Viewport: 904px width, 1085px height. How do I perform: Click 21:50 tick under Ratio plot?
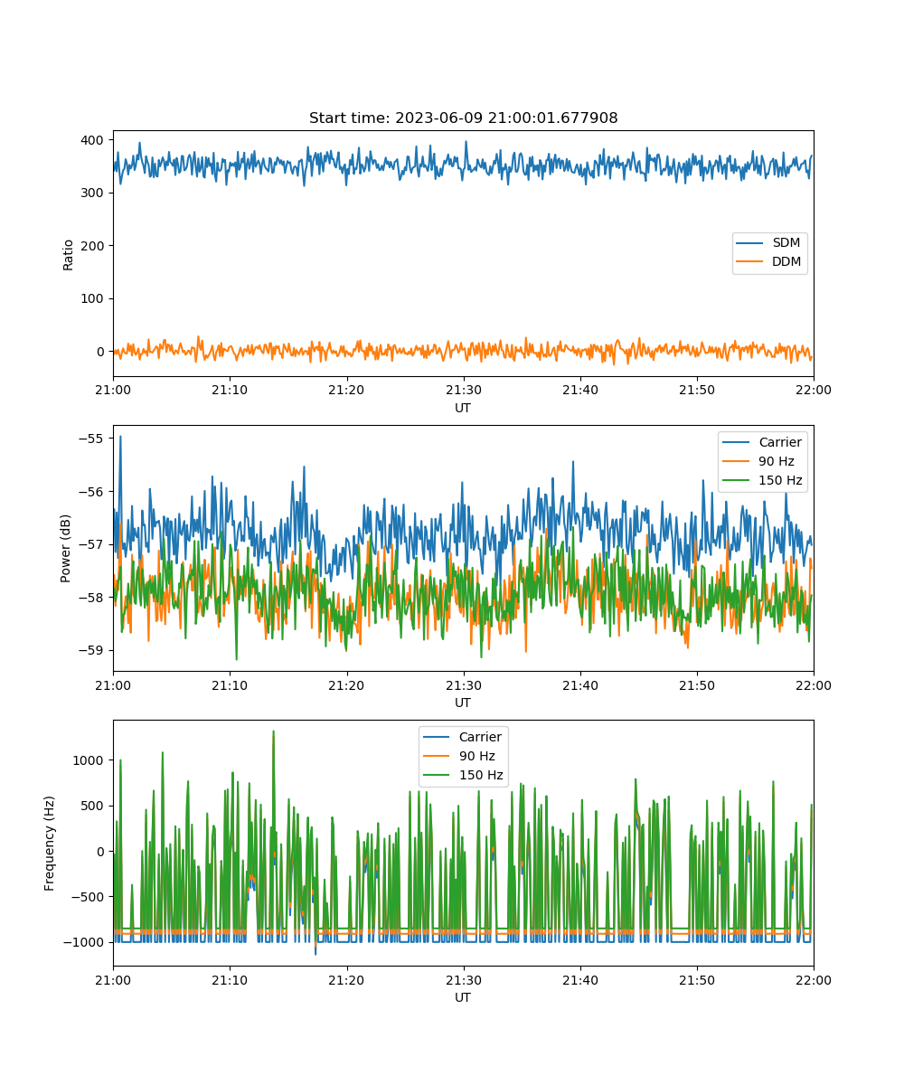[x=697, y=390]
